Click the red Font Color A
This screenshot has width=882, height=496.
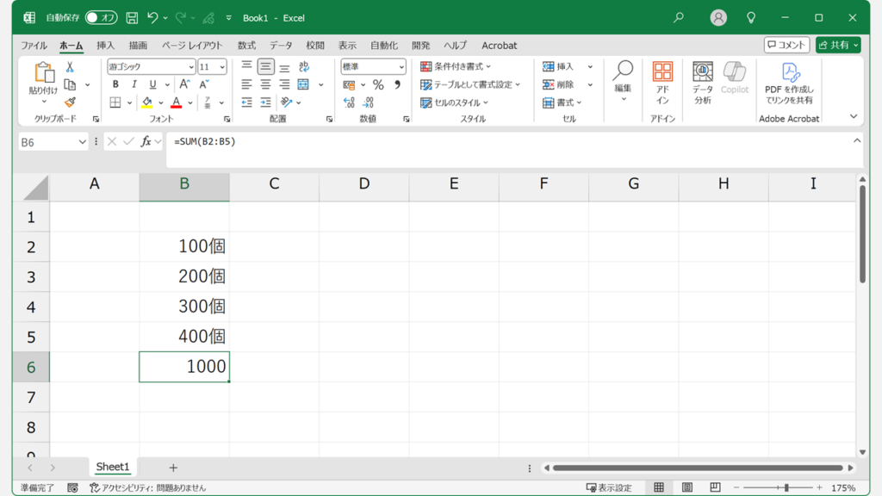coord(176,102)
